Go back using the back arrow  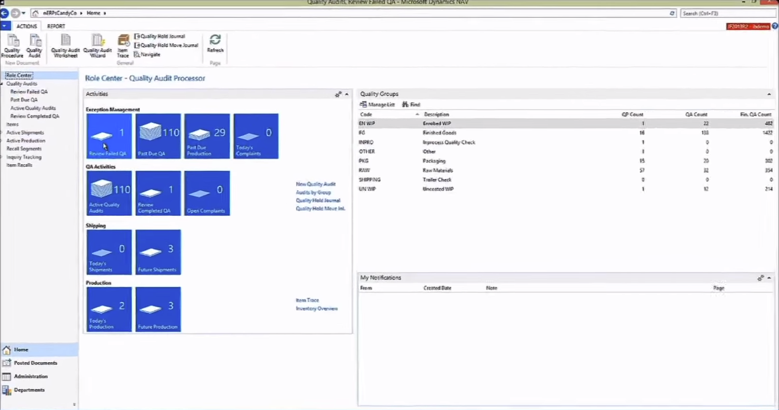(5, 13)
